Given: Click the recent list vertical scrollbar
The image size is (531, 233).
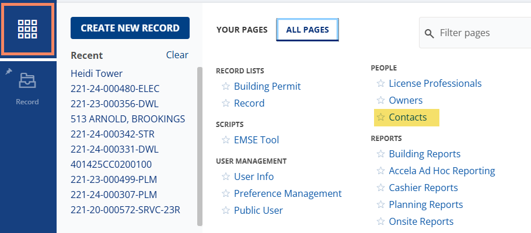Looking at the screenshot, I should pos(200,146).
